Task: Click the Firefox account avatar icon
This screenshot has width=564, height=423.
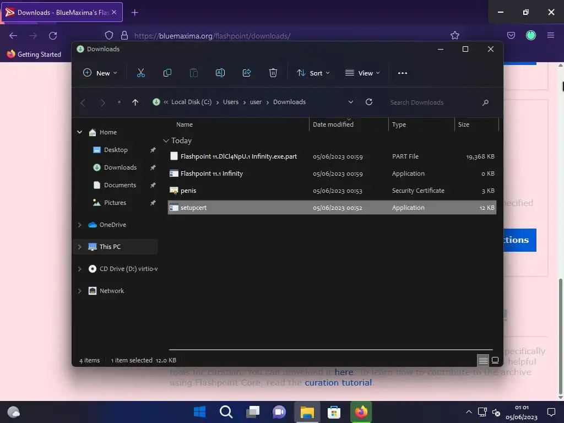Action: point(531,35)
